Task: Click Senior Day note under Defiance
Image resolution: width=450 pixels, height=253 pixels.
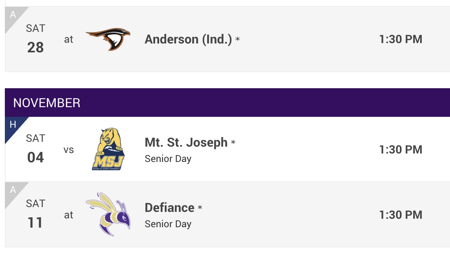Action: point(168,224)
